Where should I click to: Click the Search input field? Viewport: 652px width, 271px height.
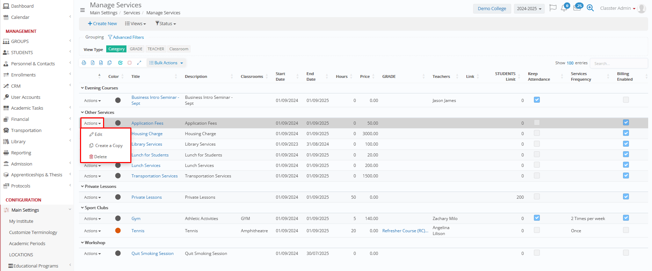pos(618,63)
